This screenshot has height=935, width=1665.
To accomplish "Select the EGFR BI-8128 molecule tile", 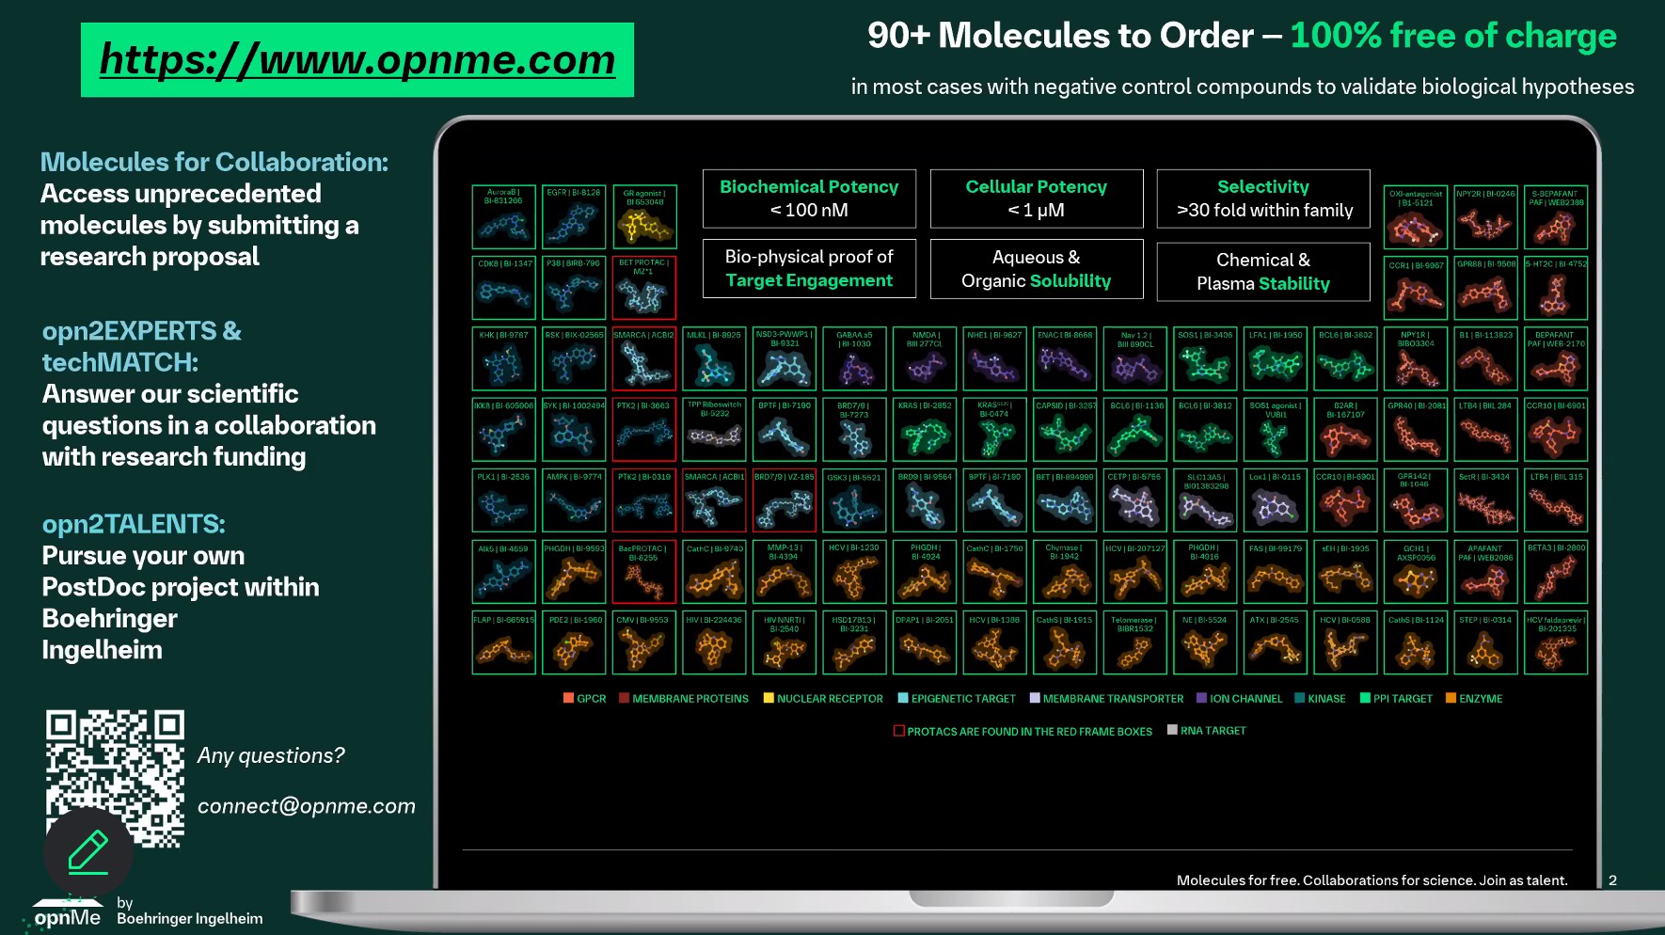I will coord(574,217).
